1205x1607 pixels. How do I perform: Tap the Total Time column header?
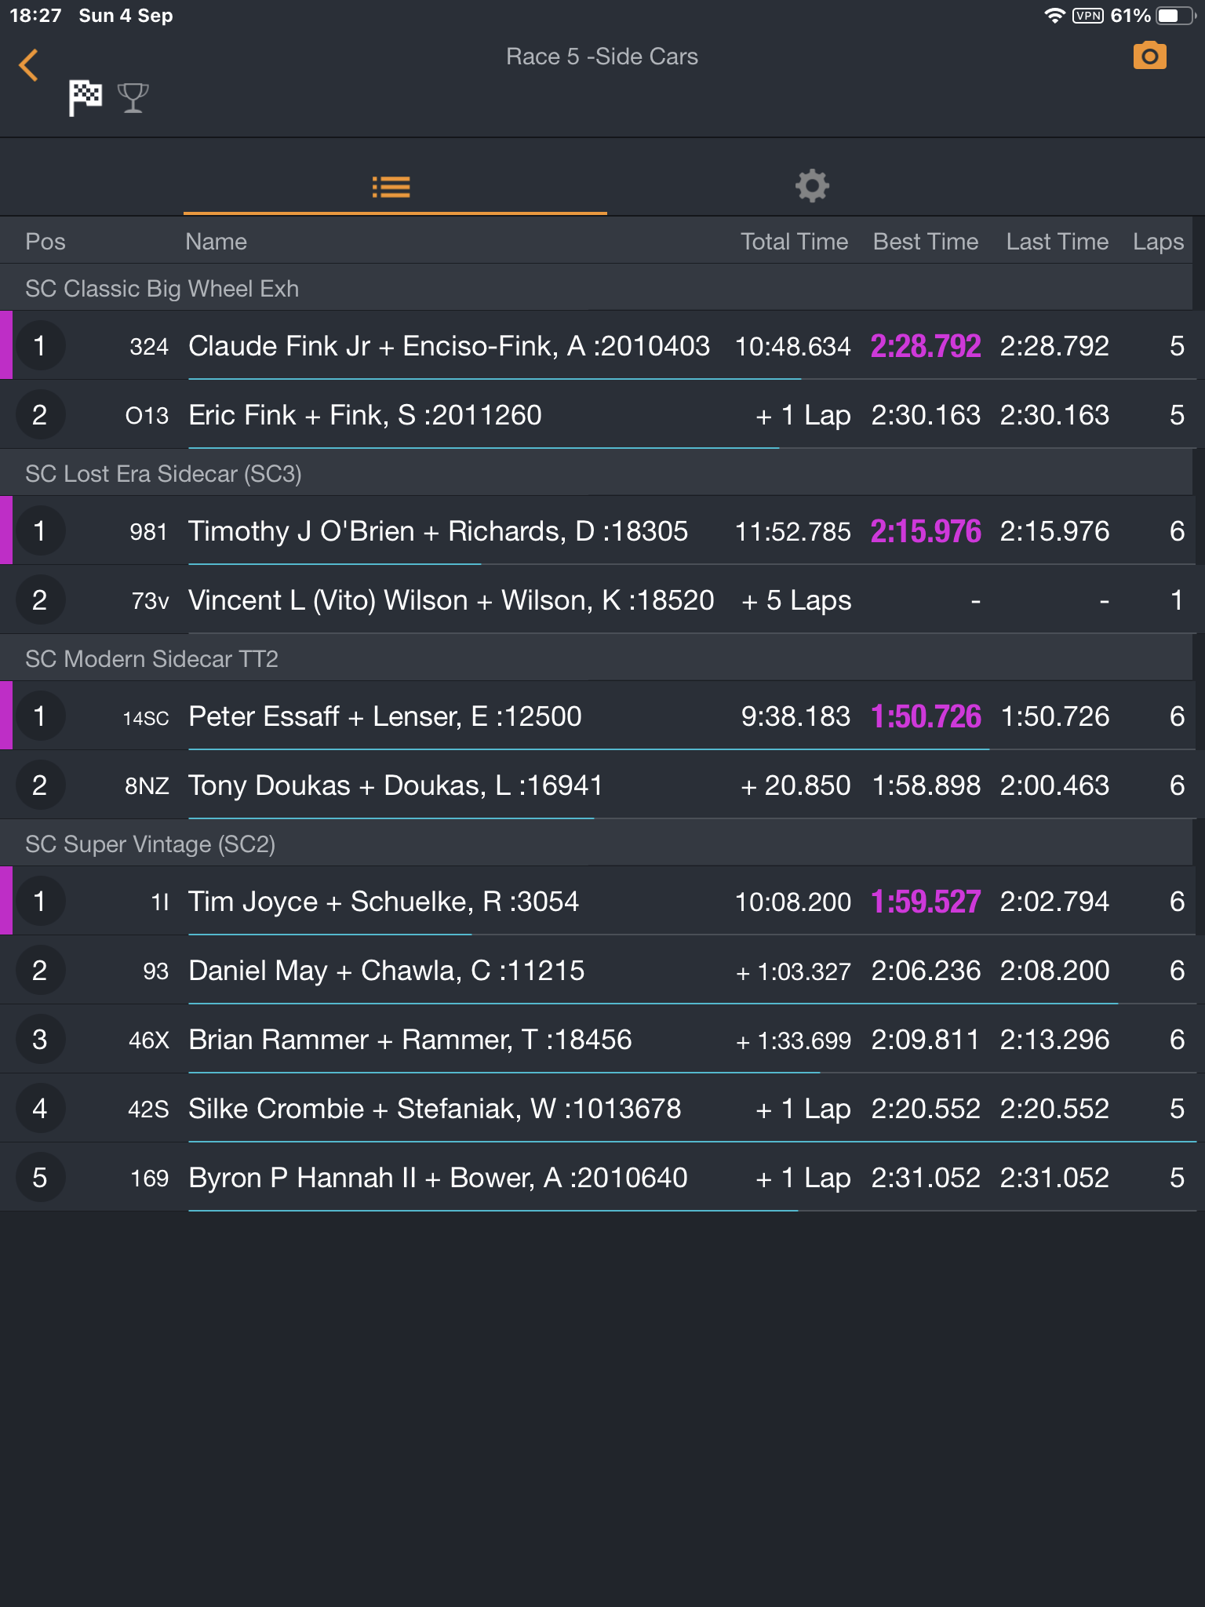tap(794, 242)
